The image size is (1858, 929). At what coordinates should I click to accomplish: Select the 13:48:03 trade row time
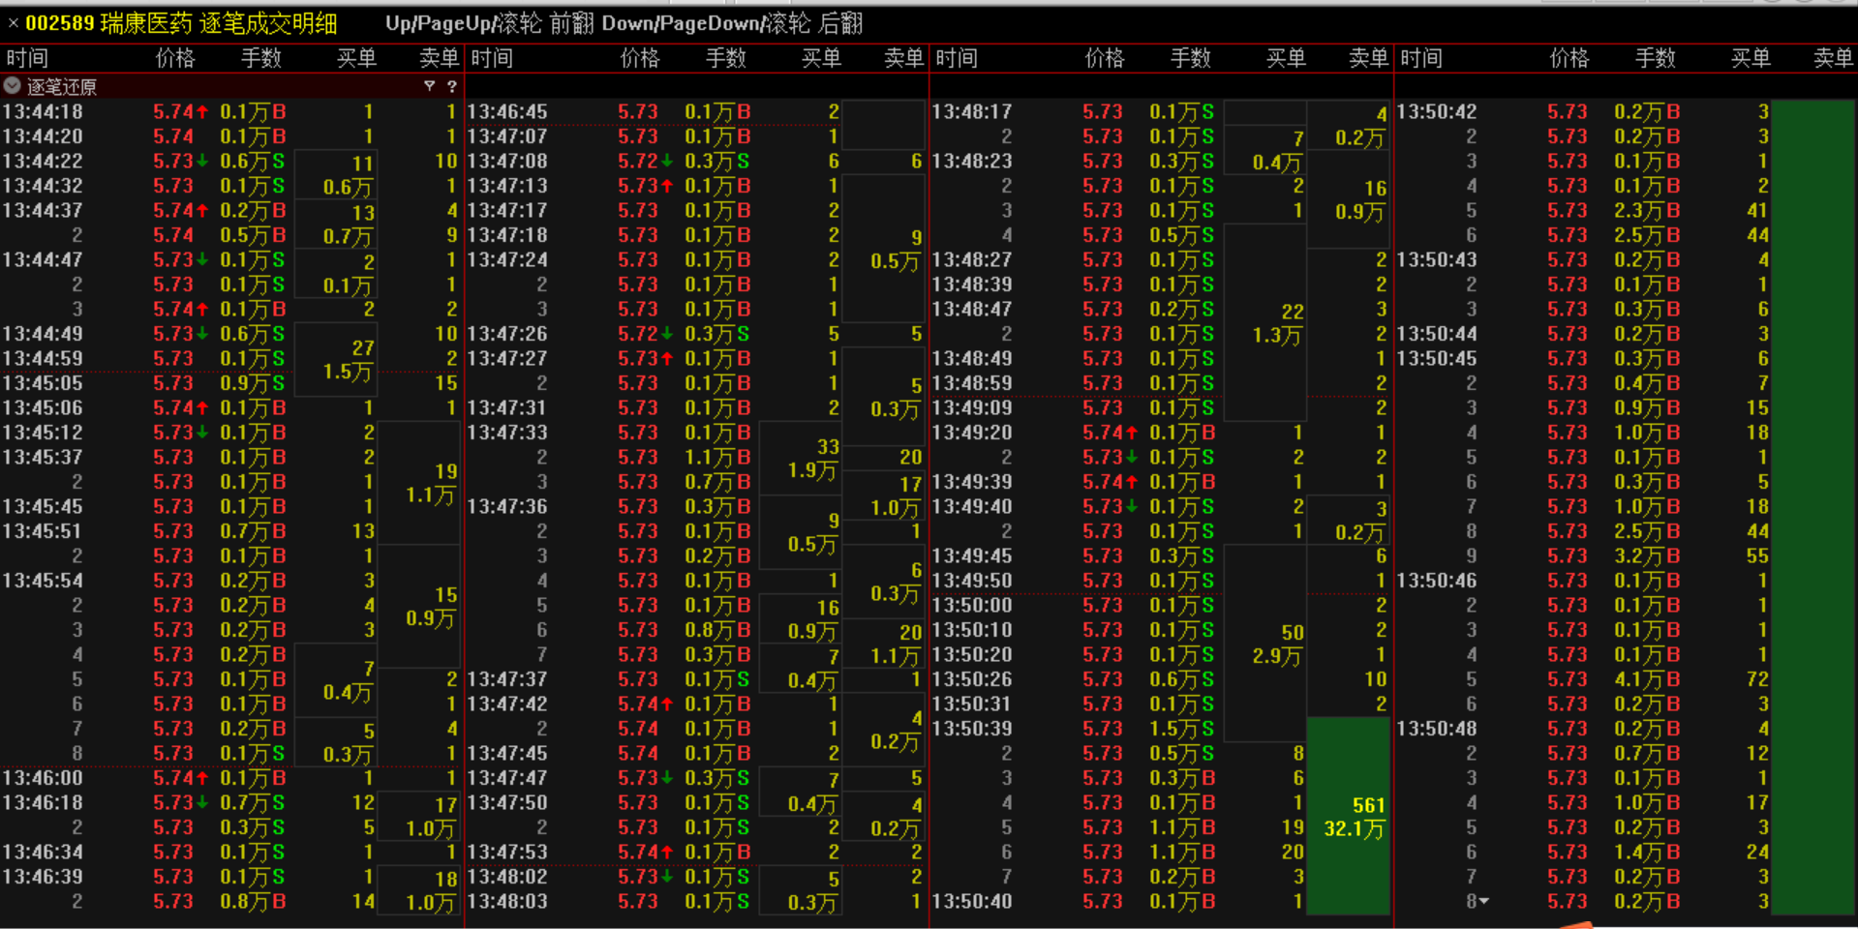tap(507, 902)
